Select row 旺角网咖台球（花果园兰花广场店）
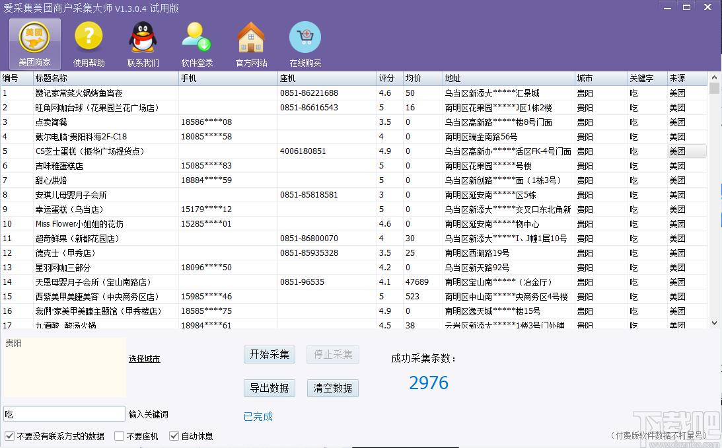 [353, 108]
